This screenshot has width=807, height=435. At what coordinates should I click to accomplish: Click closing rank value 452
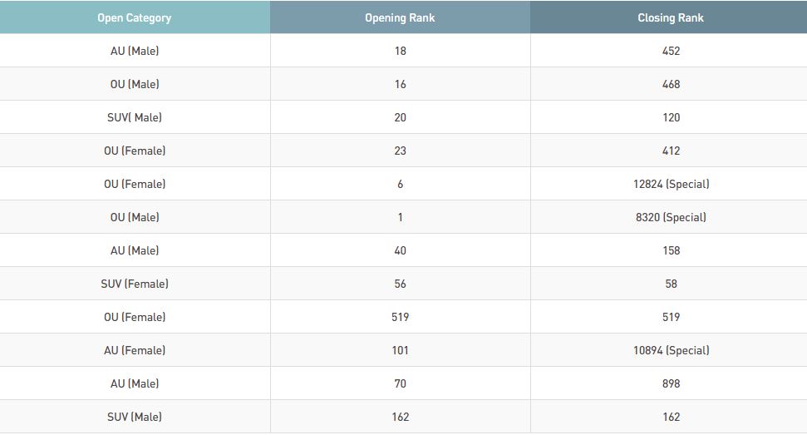(x=672, y=51)
